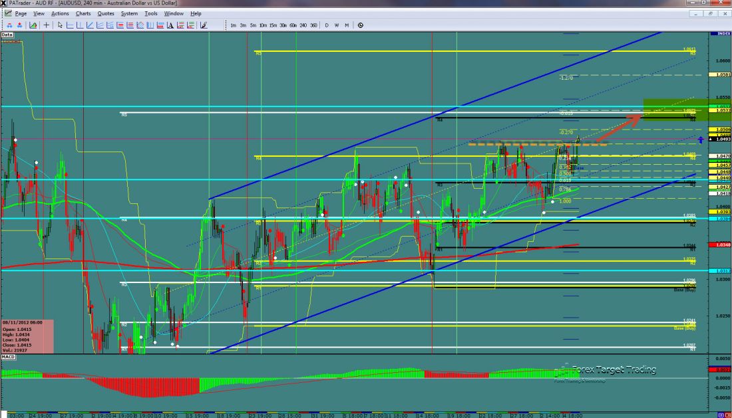The height and width of the screenshot is (418, 732).
Task: Open the Quotes menu
Action: point(105,13)
